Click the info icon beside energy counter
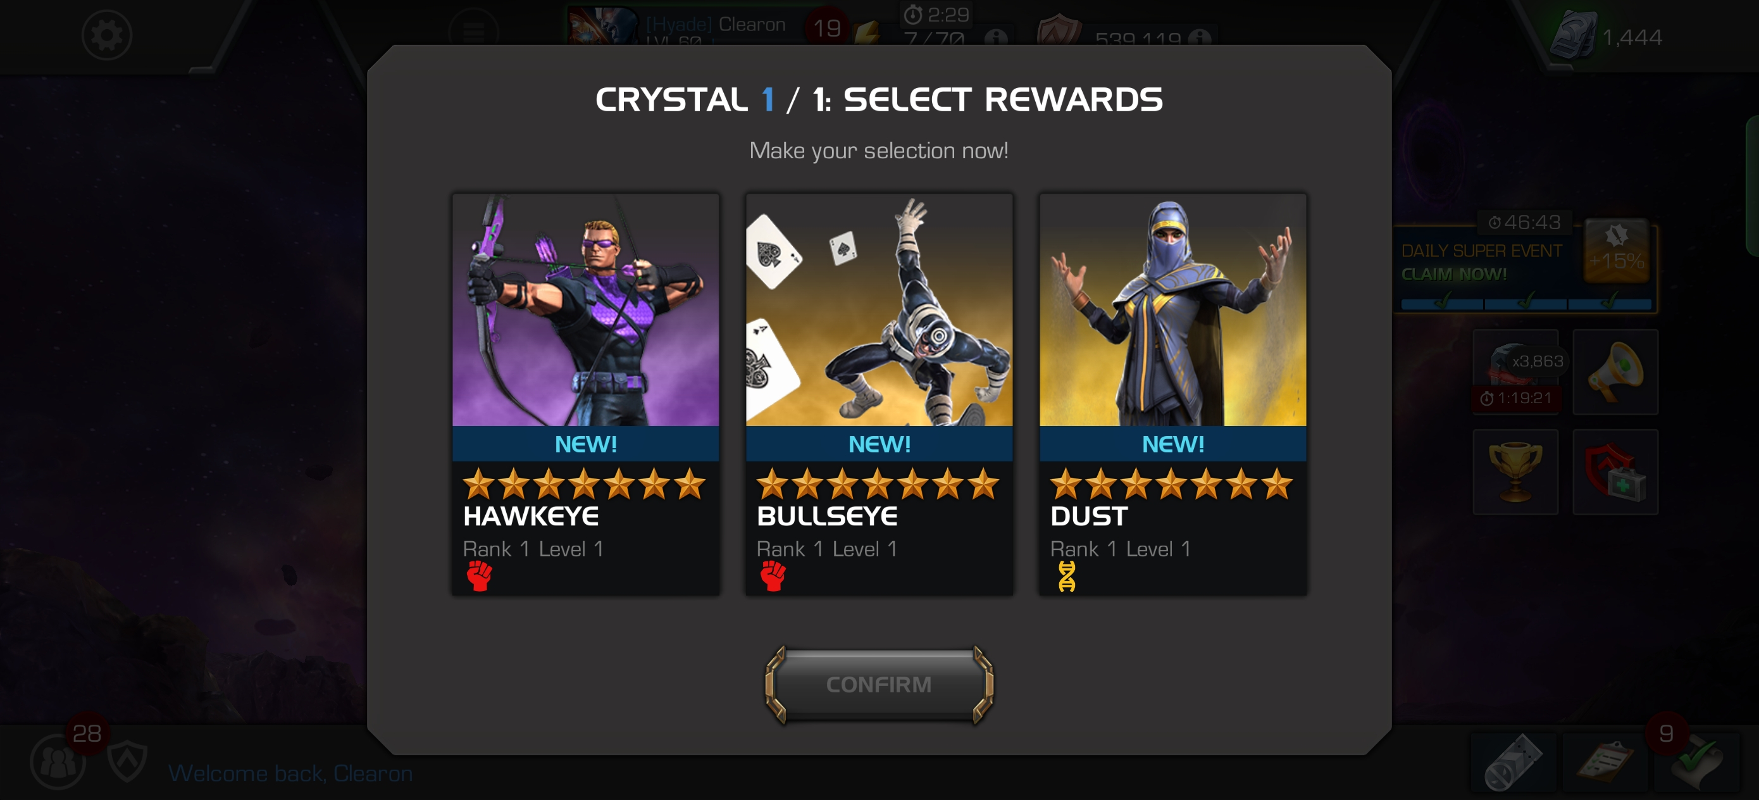 point(995,38)
